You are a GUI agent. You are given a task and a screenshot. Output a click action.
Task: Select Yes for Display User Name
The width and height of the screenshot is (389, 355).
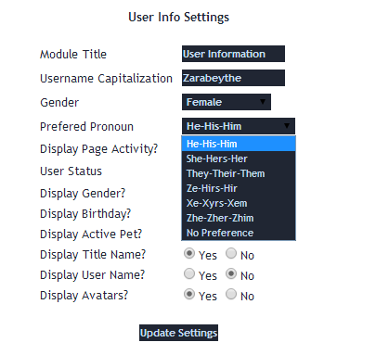click(189, 274)
